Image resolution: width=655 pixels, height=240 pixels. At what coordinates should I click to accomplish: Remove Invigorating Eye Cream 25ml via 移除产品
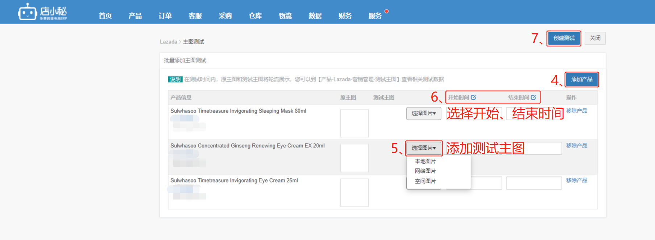576,180
